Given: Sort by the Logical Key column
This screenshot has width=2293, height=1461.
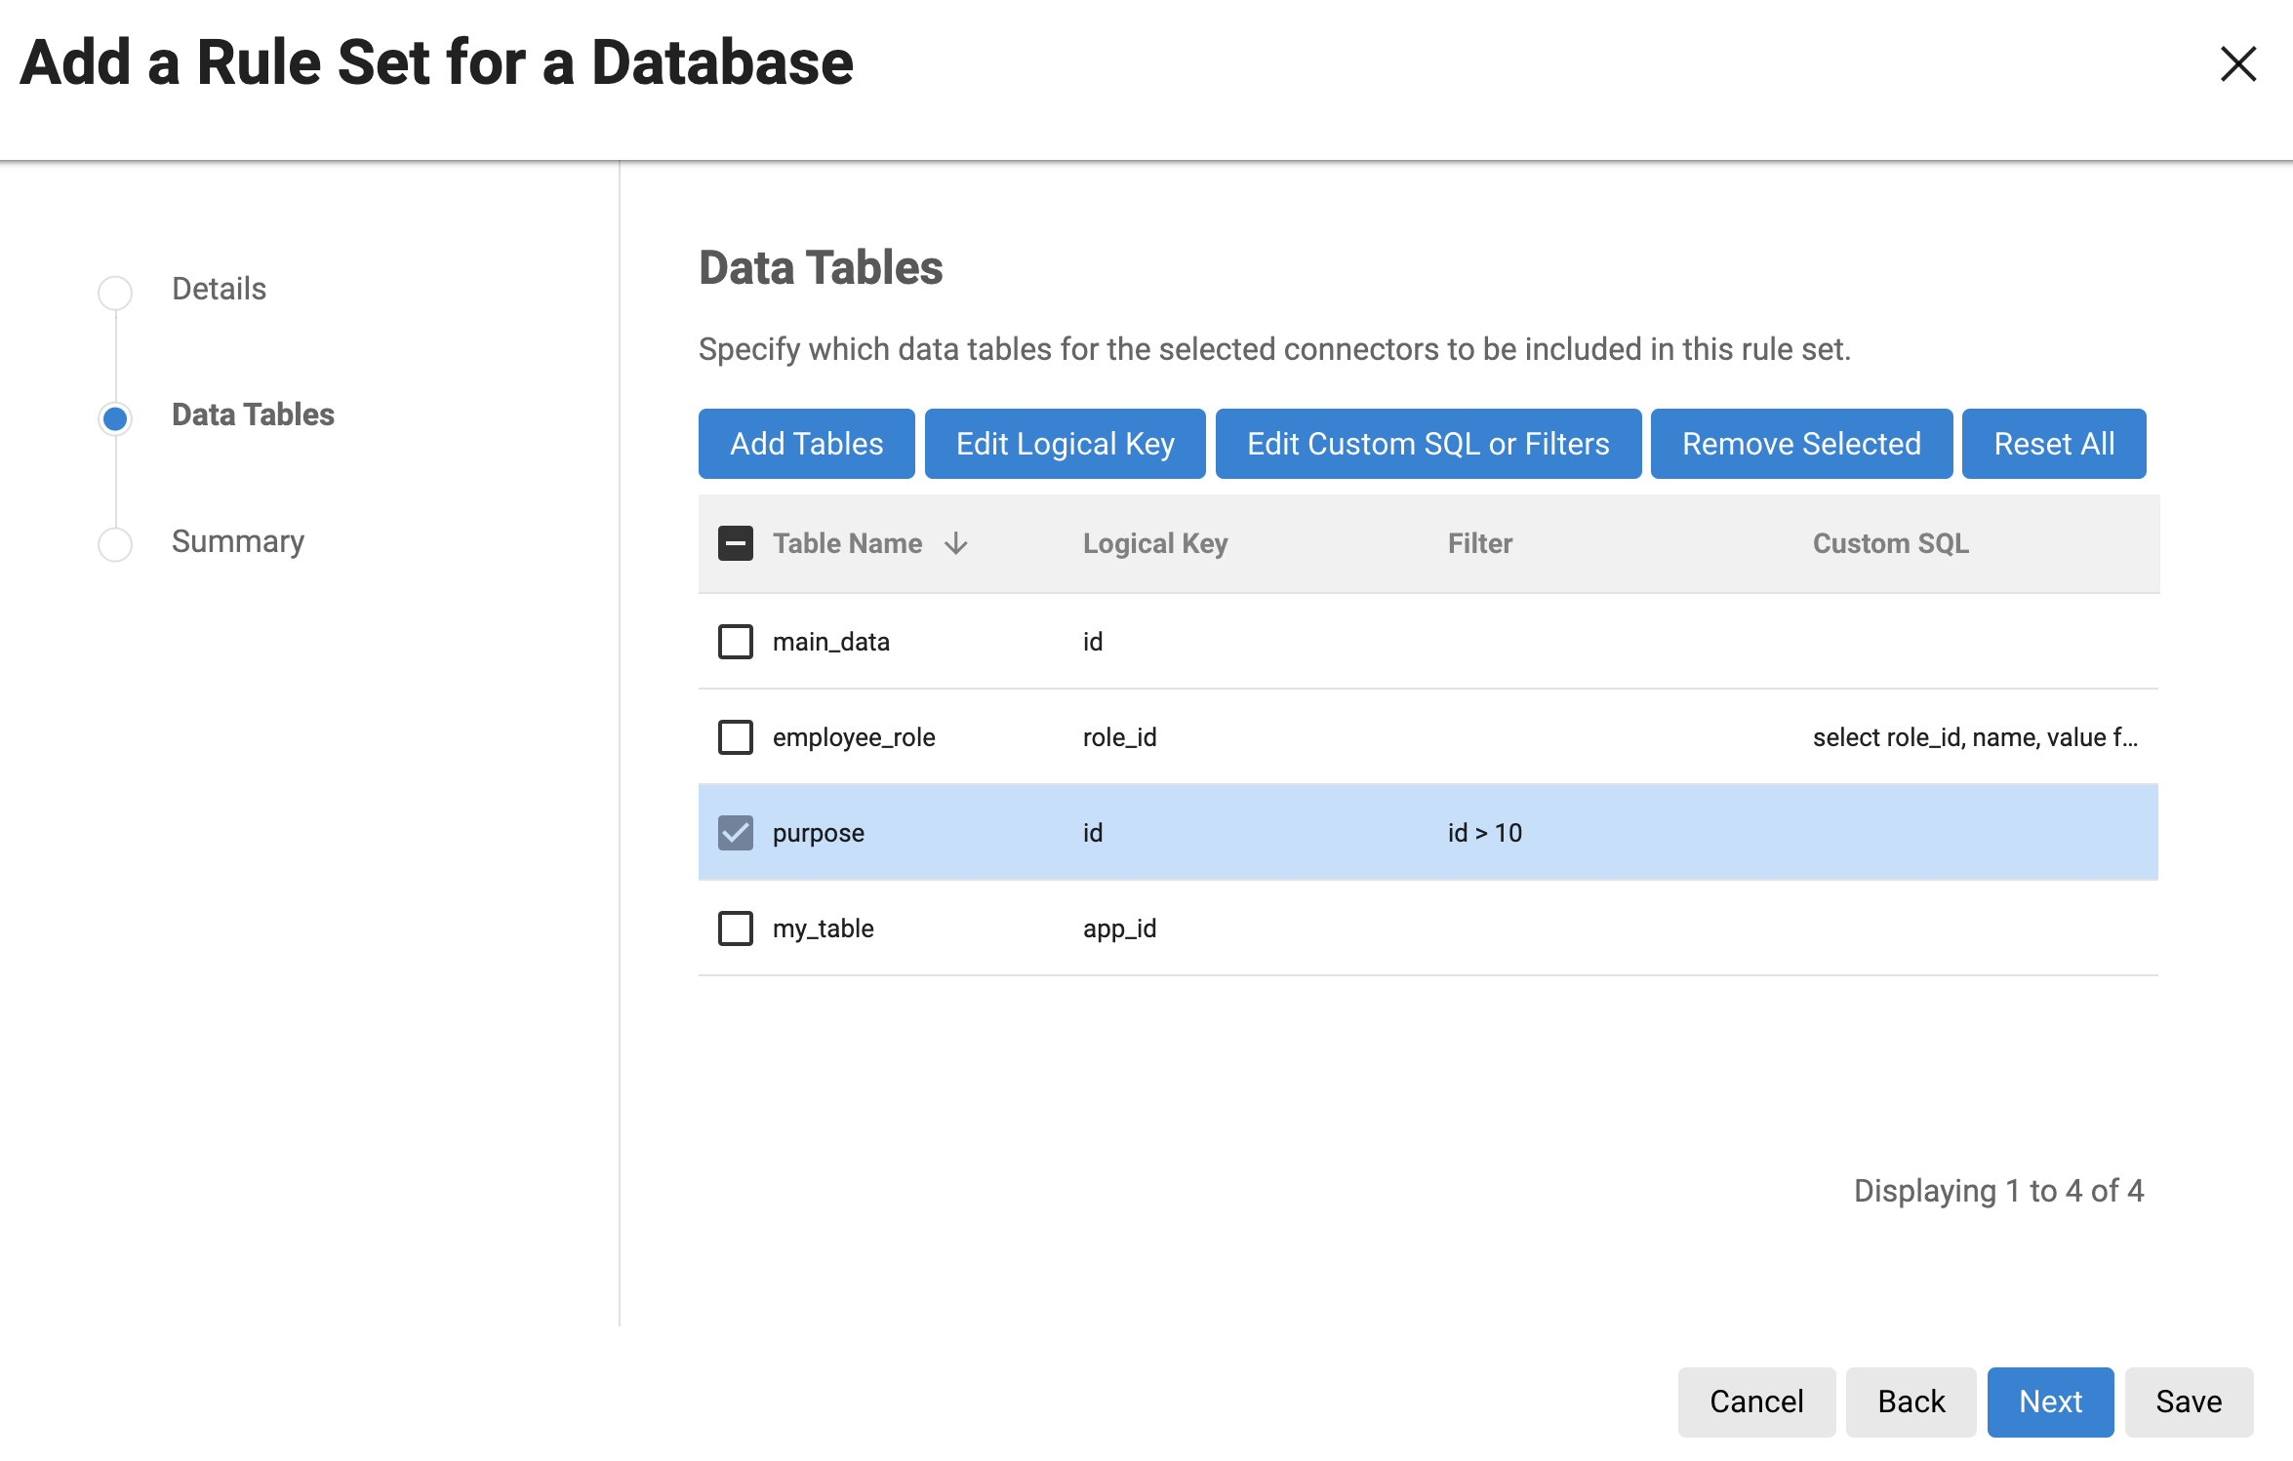Looking at the screenshot, I should click(1154, 543).
